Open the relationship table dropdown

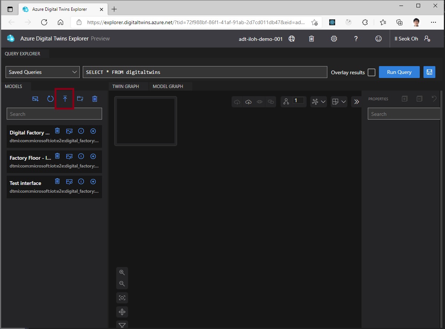click(x=339, y=102)
